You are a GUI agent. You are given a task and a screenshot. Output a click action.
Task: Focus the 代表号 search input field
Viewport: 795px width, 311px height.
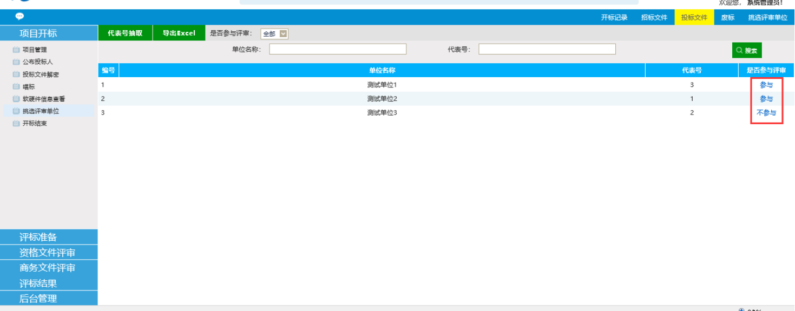(547, 49)
